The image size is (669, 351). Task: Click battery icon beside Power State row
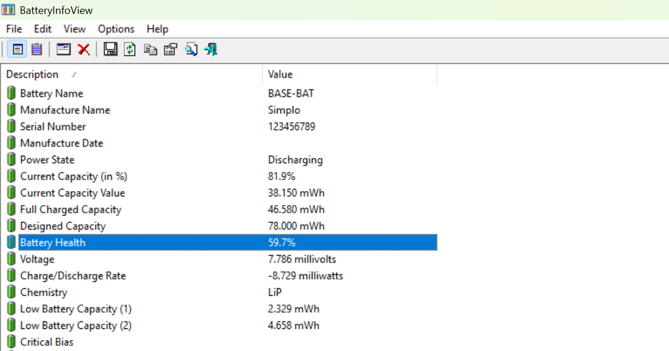pyautogui.click(x=12, y=159)
